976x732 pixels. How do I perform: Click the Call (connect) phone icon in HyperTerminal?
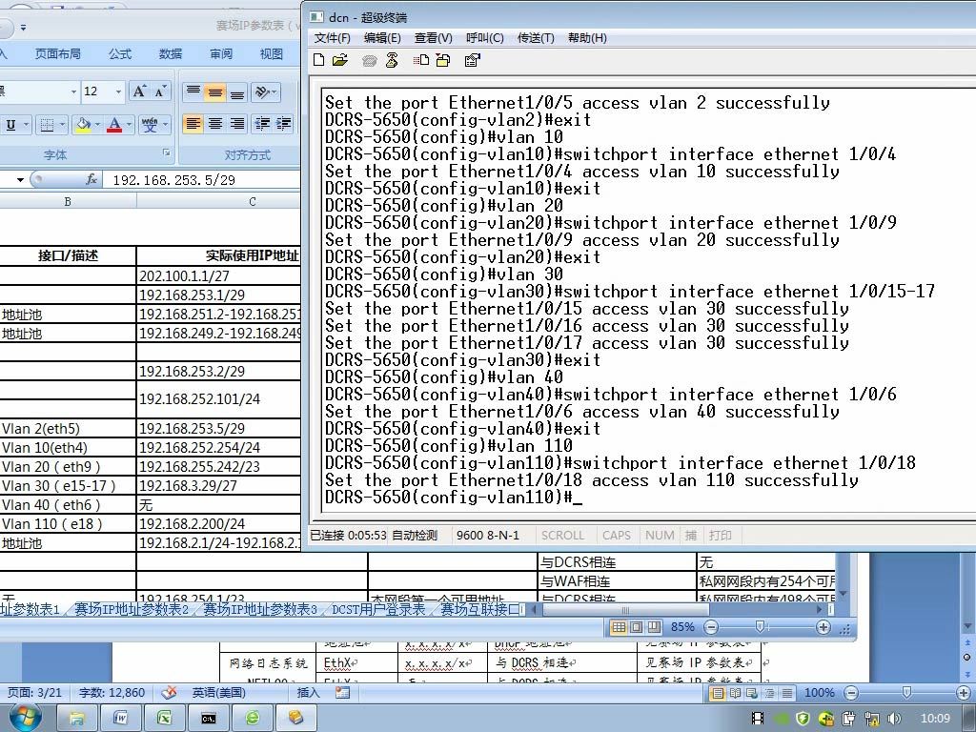pyautogui.click(x=369, y=61)
